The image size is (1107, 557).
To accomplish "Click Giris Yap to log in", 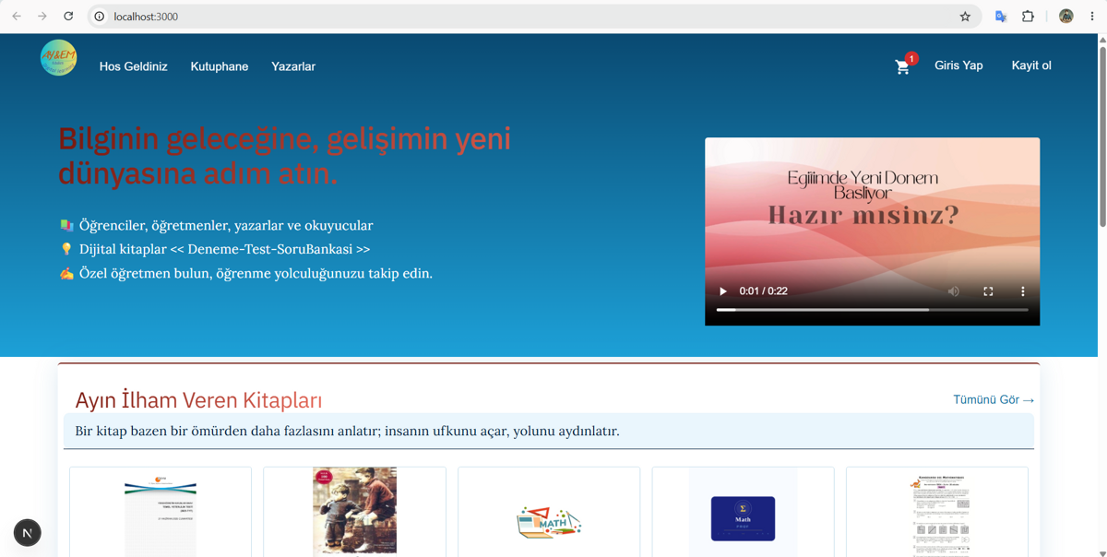I will (x=958, y=65).
